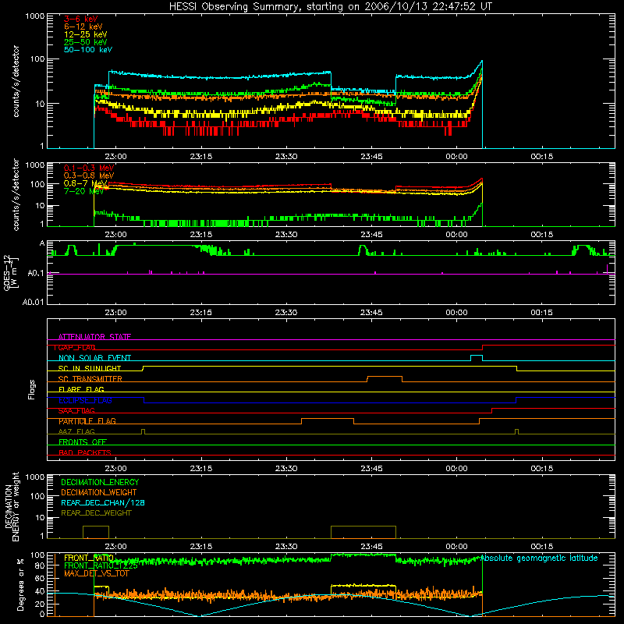The width and height of the screenshot is (624, 624).
Task: Click the 'Degrees or %' axis label
Action: (x=20, y=584)
